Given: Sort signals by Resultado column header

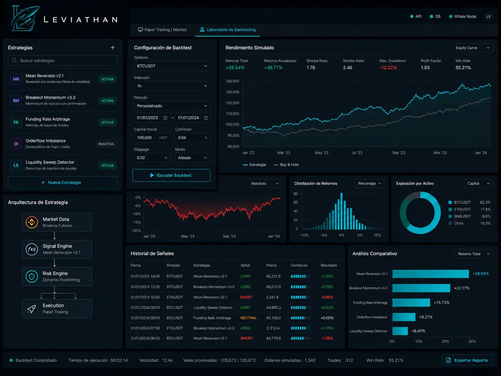Looking at the screenshot, I should (x=329, y=265).
